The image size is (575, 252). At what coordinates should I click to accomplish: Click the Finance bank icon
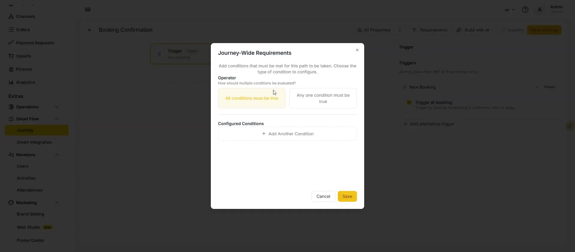(11, 69)
